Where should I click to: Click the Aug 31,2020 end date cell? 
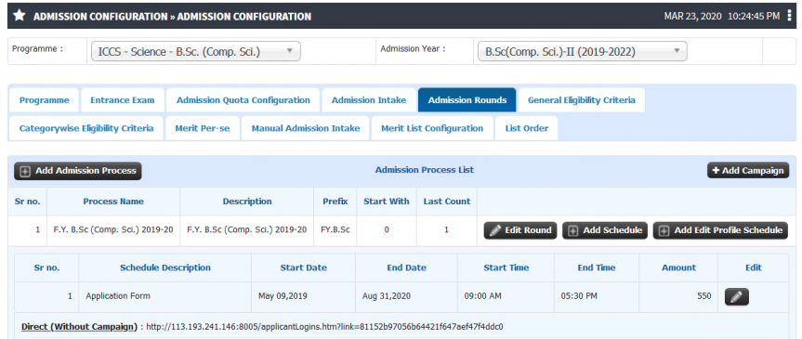(407, 296)
